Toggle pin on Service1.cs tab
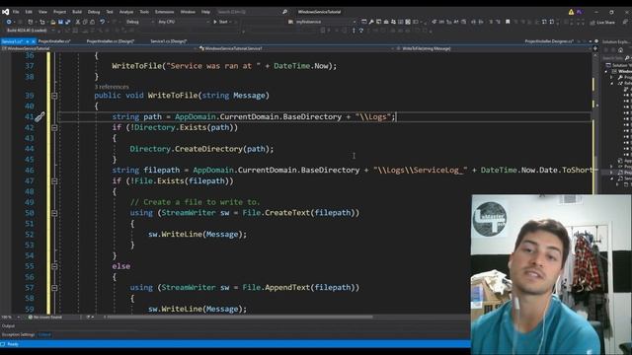Image resolution: width=632 pixels, height=355 pixels. click(x=28, y=41)
